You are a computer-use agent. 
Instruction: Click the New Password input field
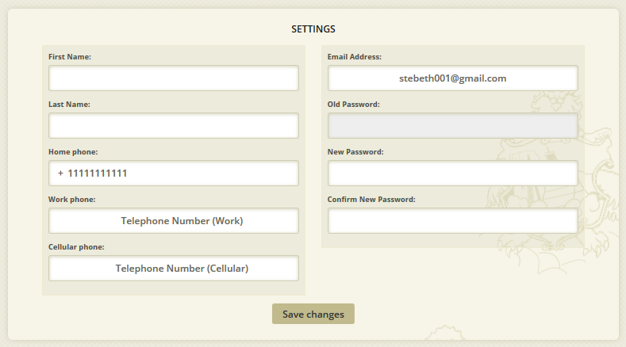point(453,173)
